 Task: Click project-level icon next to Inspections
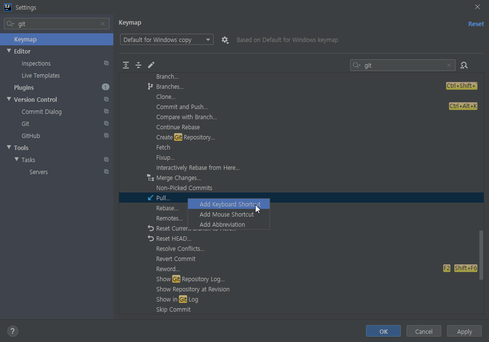pyautogui.click(x=107, y=63)
